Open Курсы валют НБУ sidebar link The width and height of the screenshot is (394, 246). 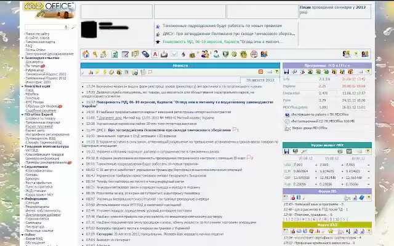pyautogui.click(x=39, y=195)
